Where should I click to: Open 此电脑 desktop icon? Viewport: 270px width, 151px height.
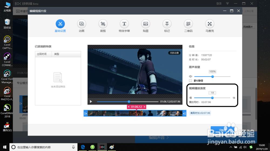pyautogui.click(x=7, y=7)
